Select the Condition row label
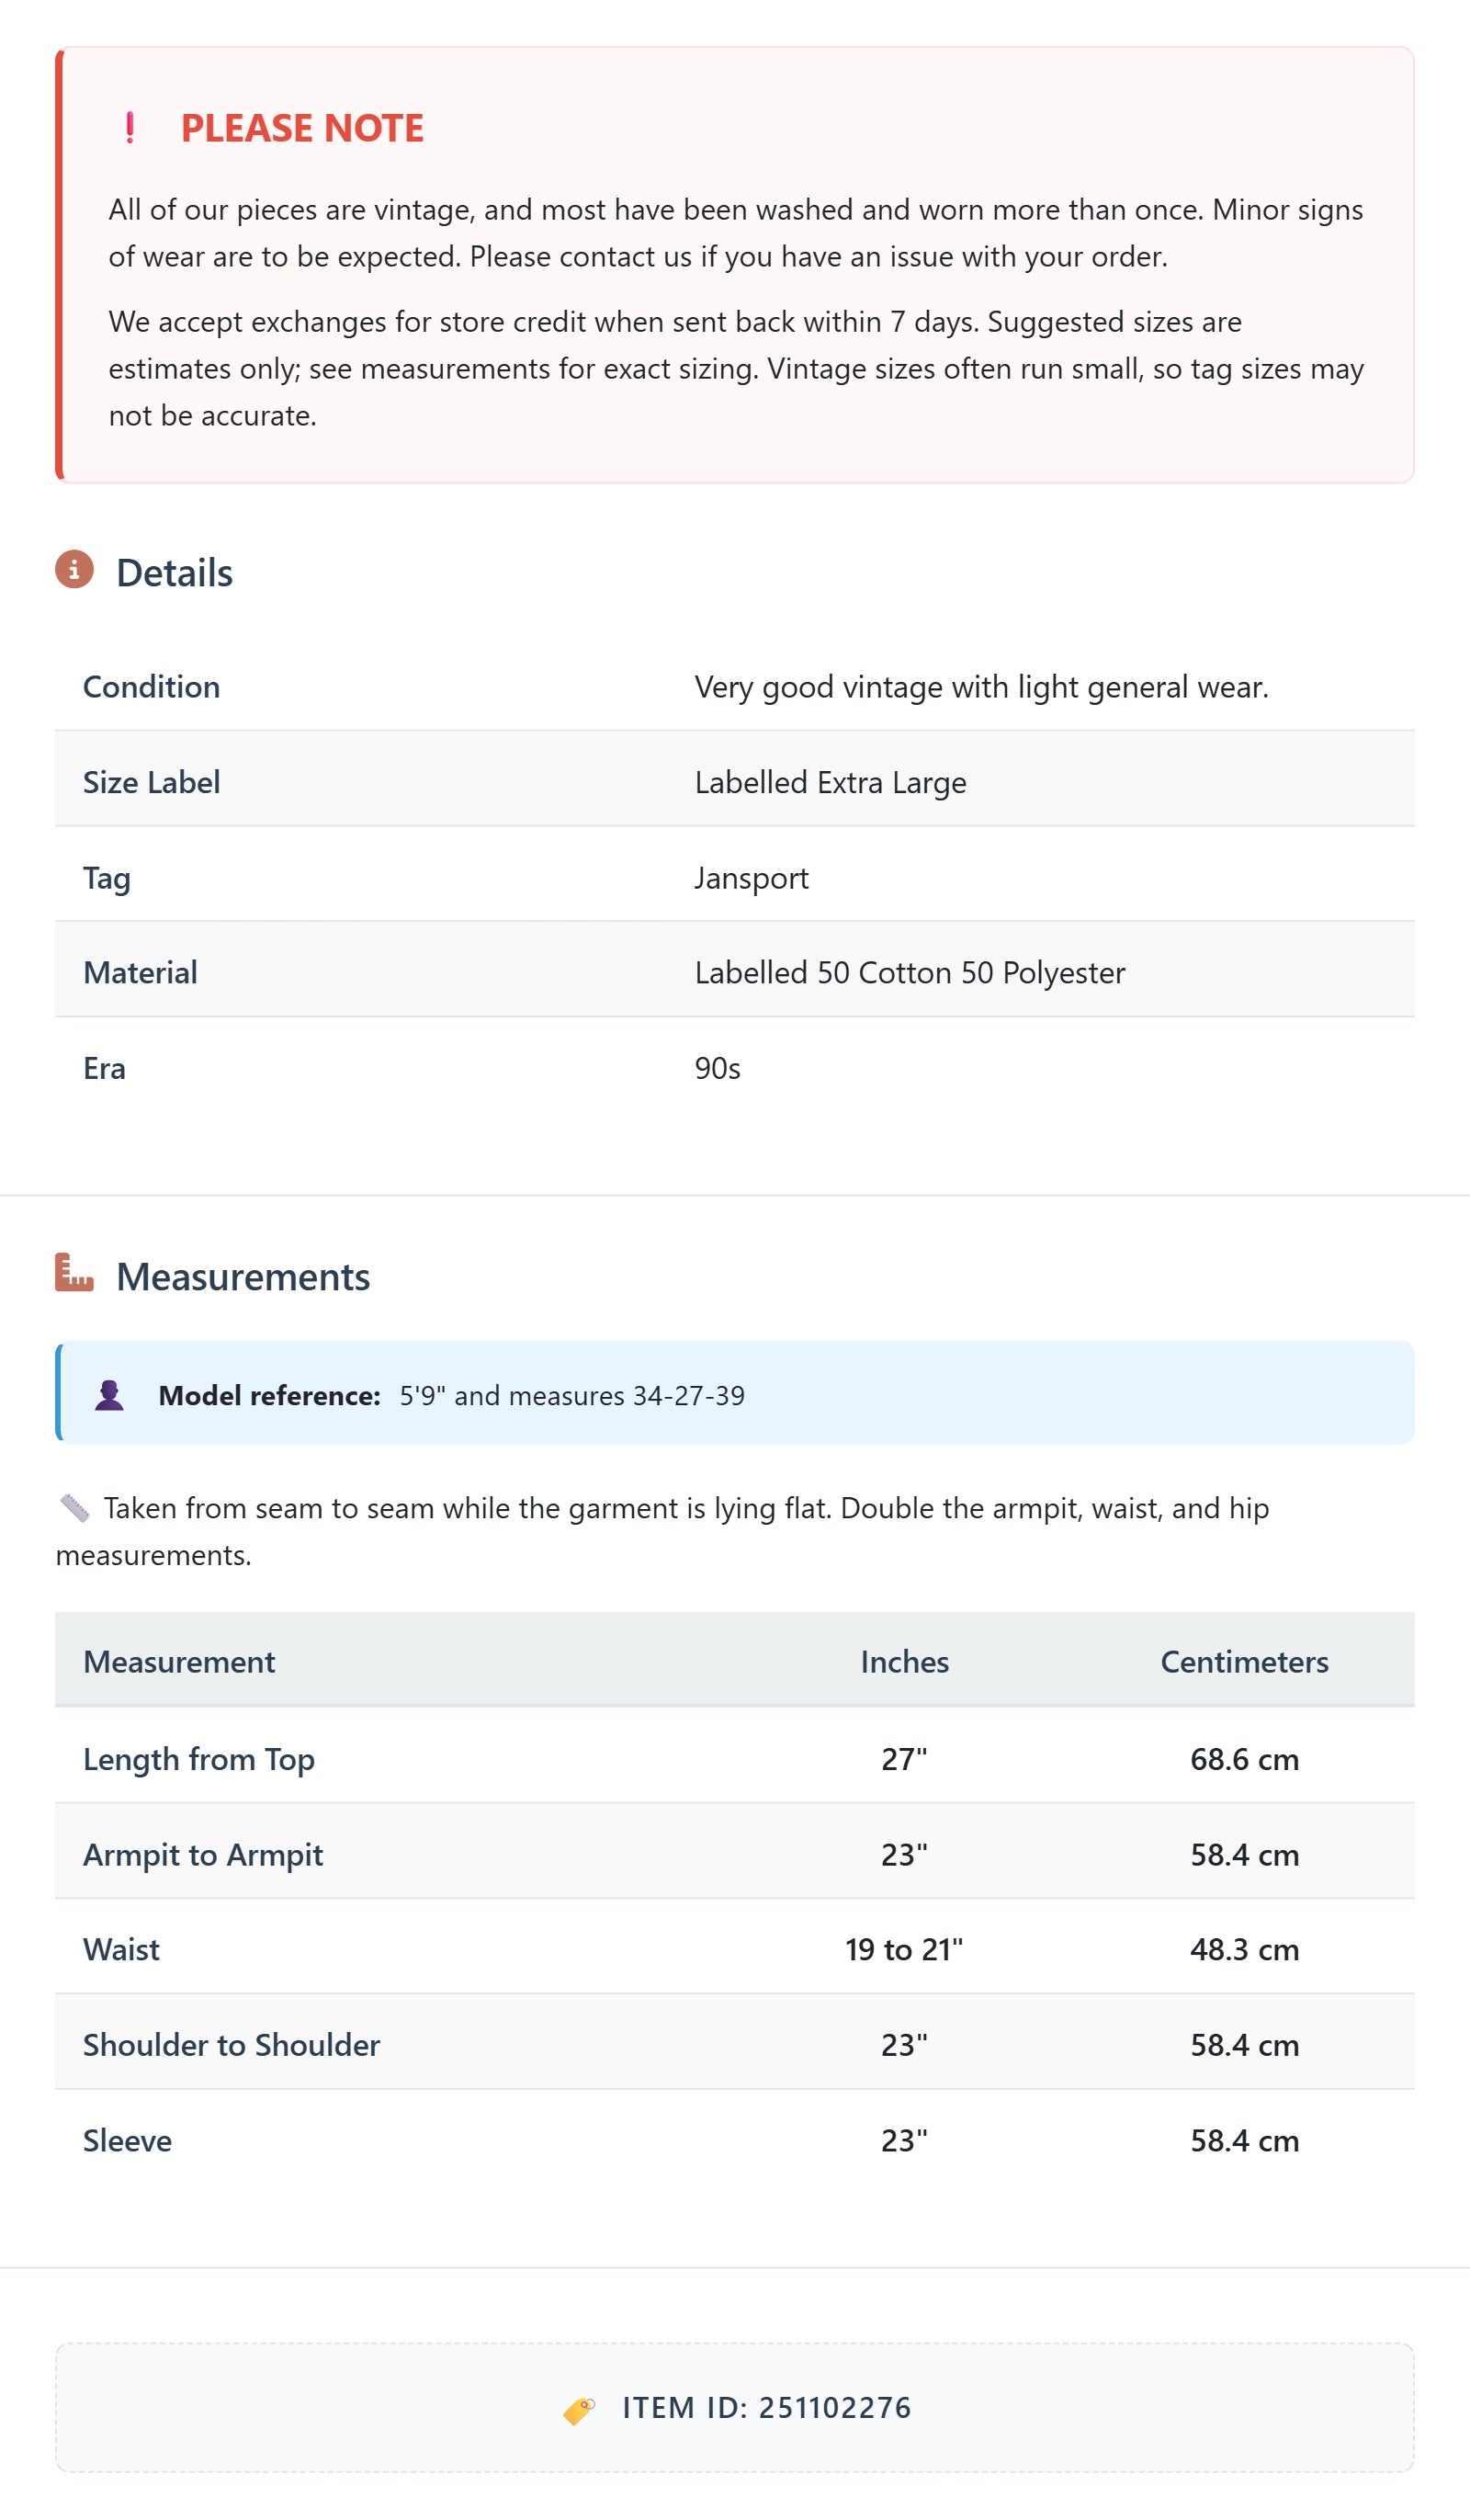Image resolution: width=1470 pixels, height=2520 pixels. click(151, 687)
